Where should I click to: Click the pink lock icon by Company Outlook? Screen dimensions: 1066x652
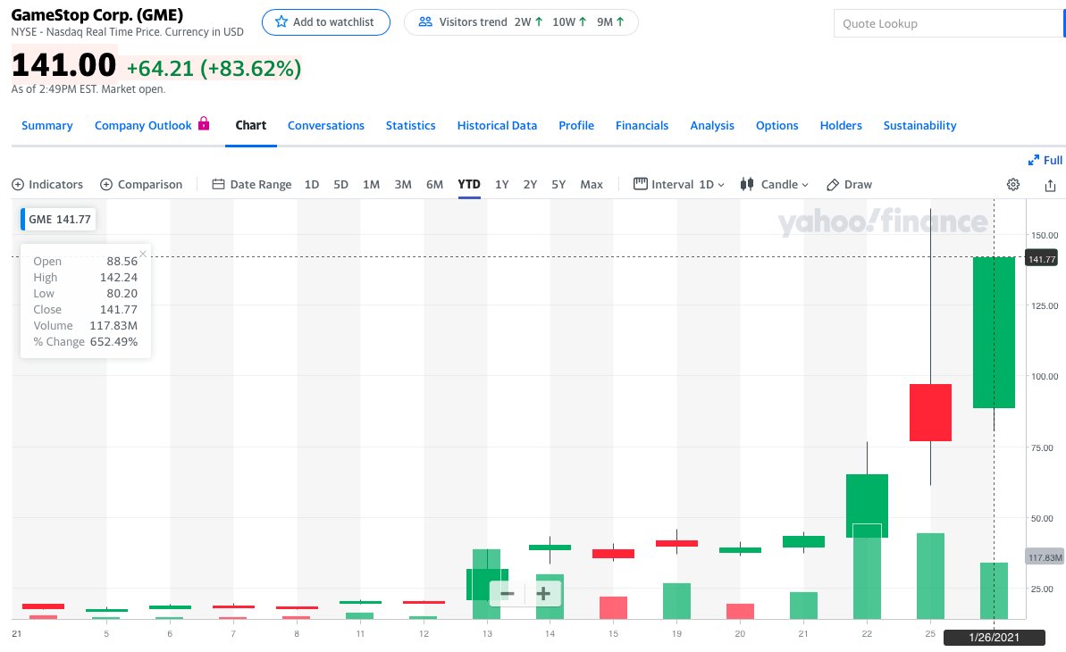point(203,124)
